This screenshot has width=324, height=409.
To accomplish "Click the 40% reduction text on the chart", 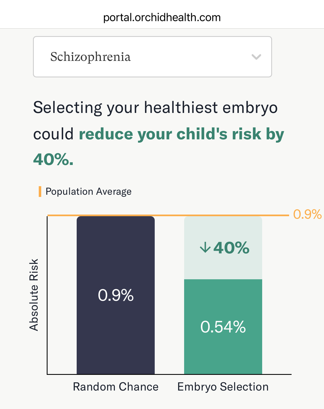I will (x=225, y=248).
